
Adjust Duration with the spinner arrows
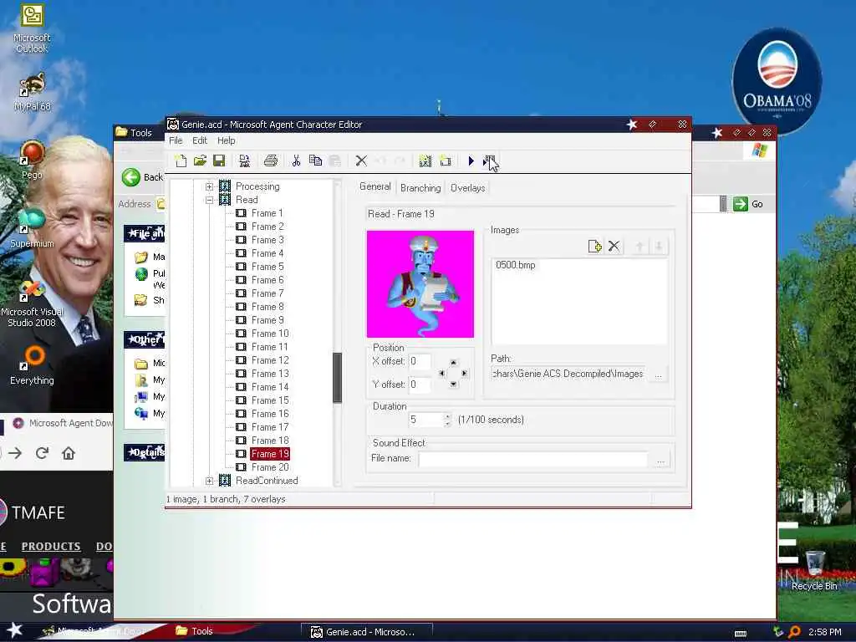click(448, 420)
